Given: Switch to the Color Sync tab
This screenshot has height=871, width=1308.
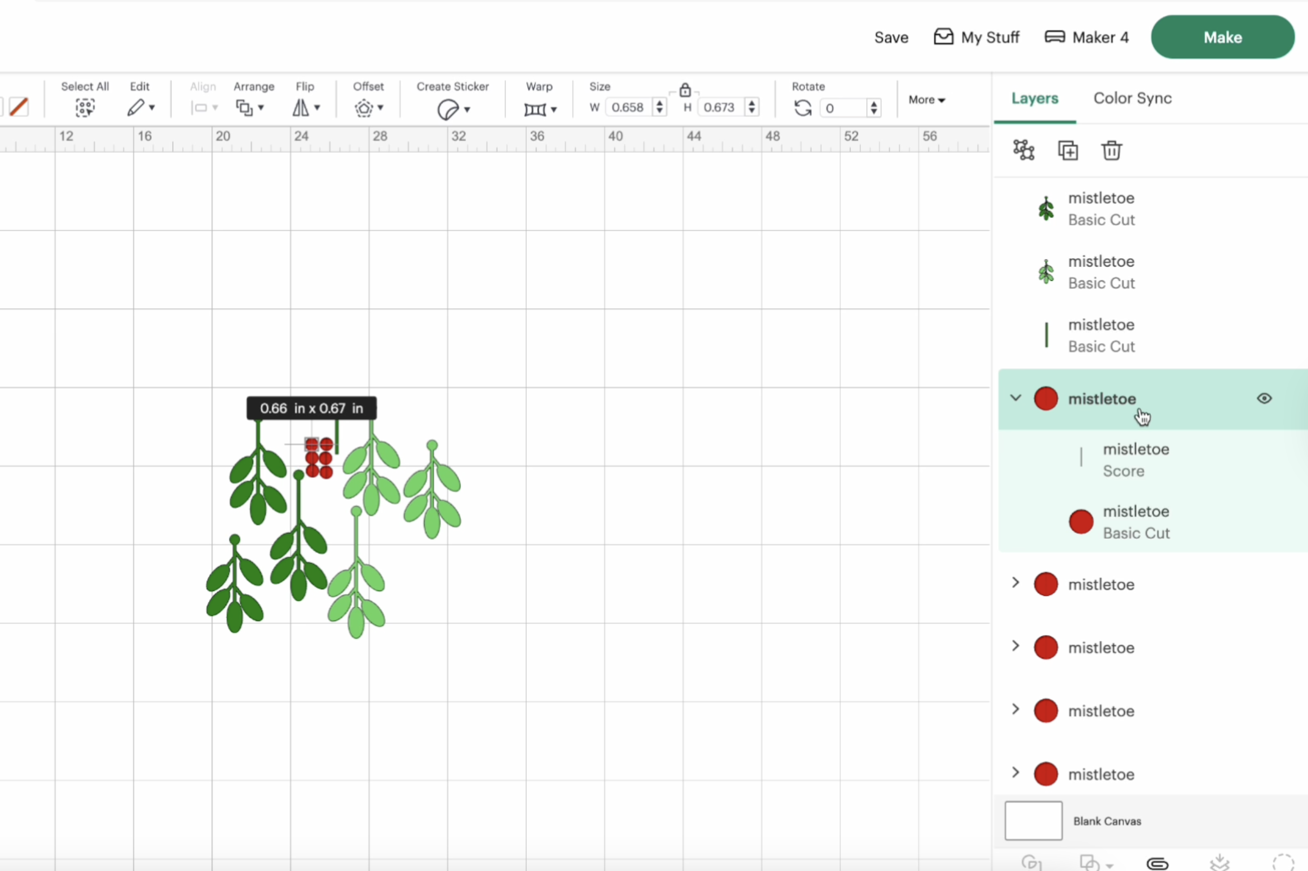Looking at the screenshot, I should pyautogui.click(x=1132, y=98).
